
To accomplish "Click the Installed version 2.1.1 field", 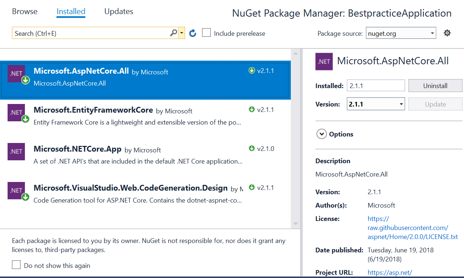I will 376,86.
